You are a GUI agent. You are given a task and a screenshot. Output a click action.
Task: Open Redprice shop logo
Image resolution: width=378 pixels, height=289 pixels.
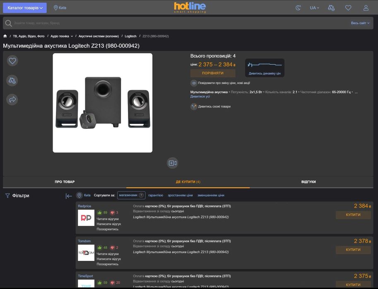(86, 218)
